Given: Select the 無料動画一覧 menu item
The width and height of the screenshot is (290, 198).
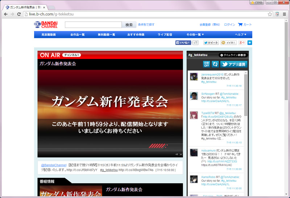Looking at the screenshot, I should [x=106, y=34].
